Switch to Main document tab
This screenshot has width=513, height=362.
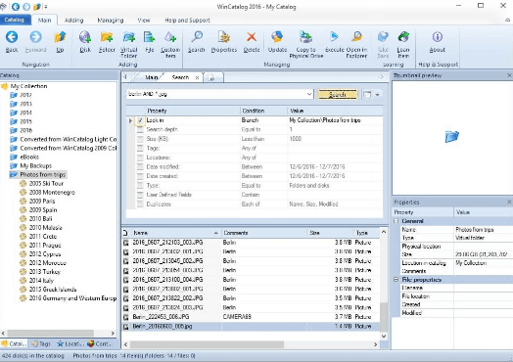point(152,77)
